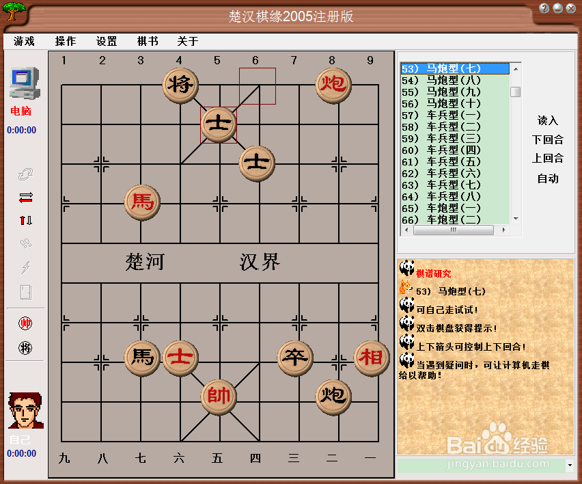Click the footprints icon in sidebar
The height and width of the screenshot is (484, 582).
pos(25,243)
